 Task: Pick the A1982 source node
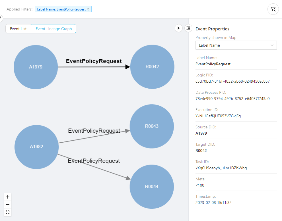point(36,147)
